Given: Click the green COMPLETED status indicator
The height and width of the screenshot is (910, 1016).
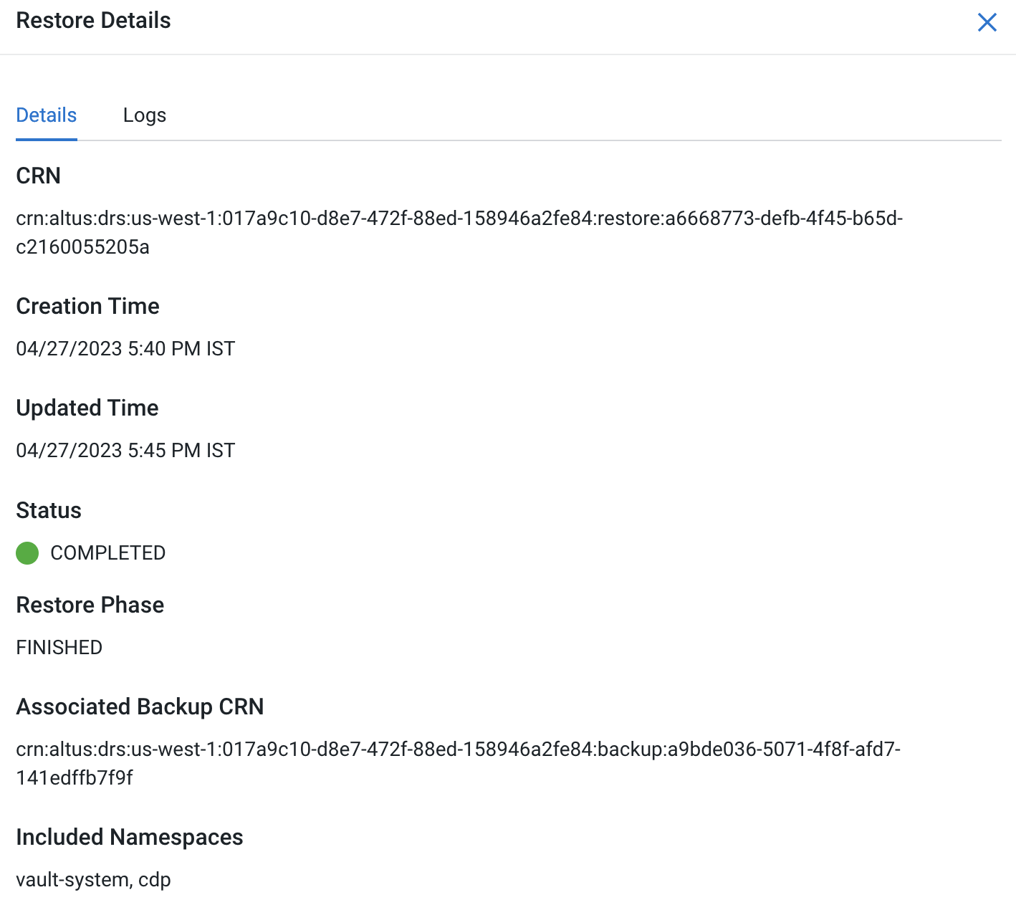Looking at the screenshot, I should click(x=27, y=553).
